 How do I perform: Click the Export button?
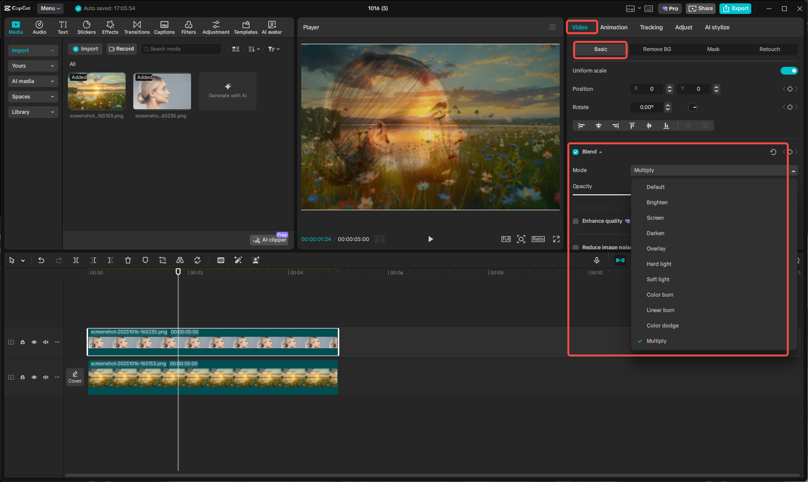[x=735, y=8]
